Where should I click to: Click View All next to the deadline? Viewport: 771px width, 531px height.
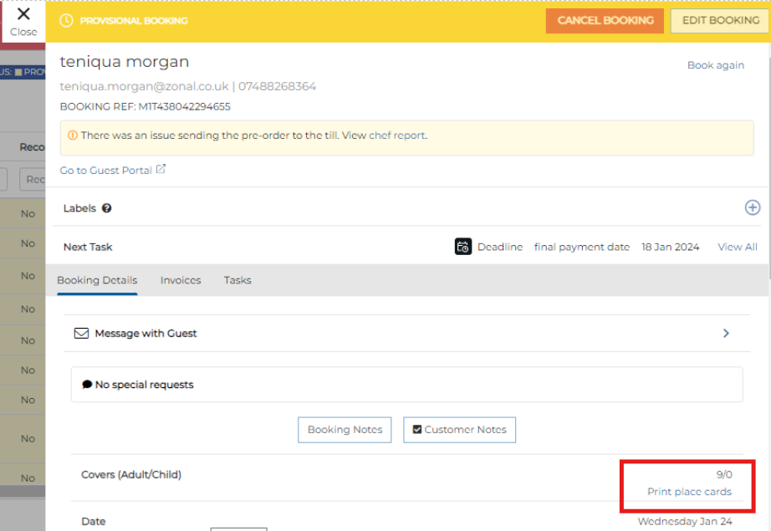[737, 247]
